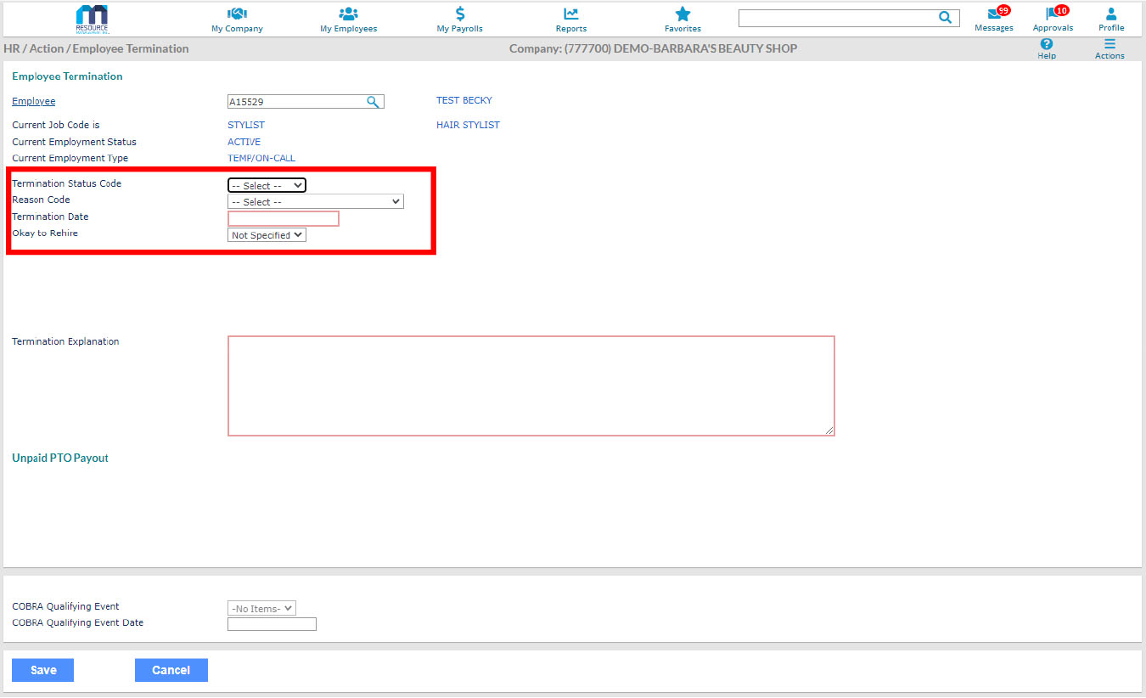
Task: Expand Termination Status Code dropdown
Action: point(267,185)
